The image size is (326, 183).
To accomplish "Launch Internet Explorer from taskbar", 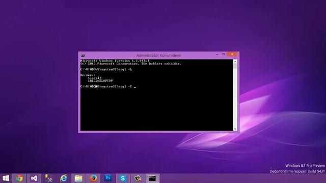I will click(x=64, y=178).
